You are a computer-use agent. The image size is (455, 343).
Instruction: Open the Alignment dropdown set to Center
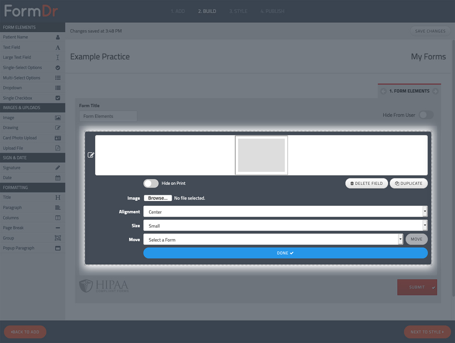[285, 212]
